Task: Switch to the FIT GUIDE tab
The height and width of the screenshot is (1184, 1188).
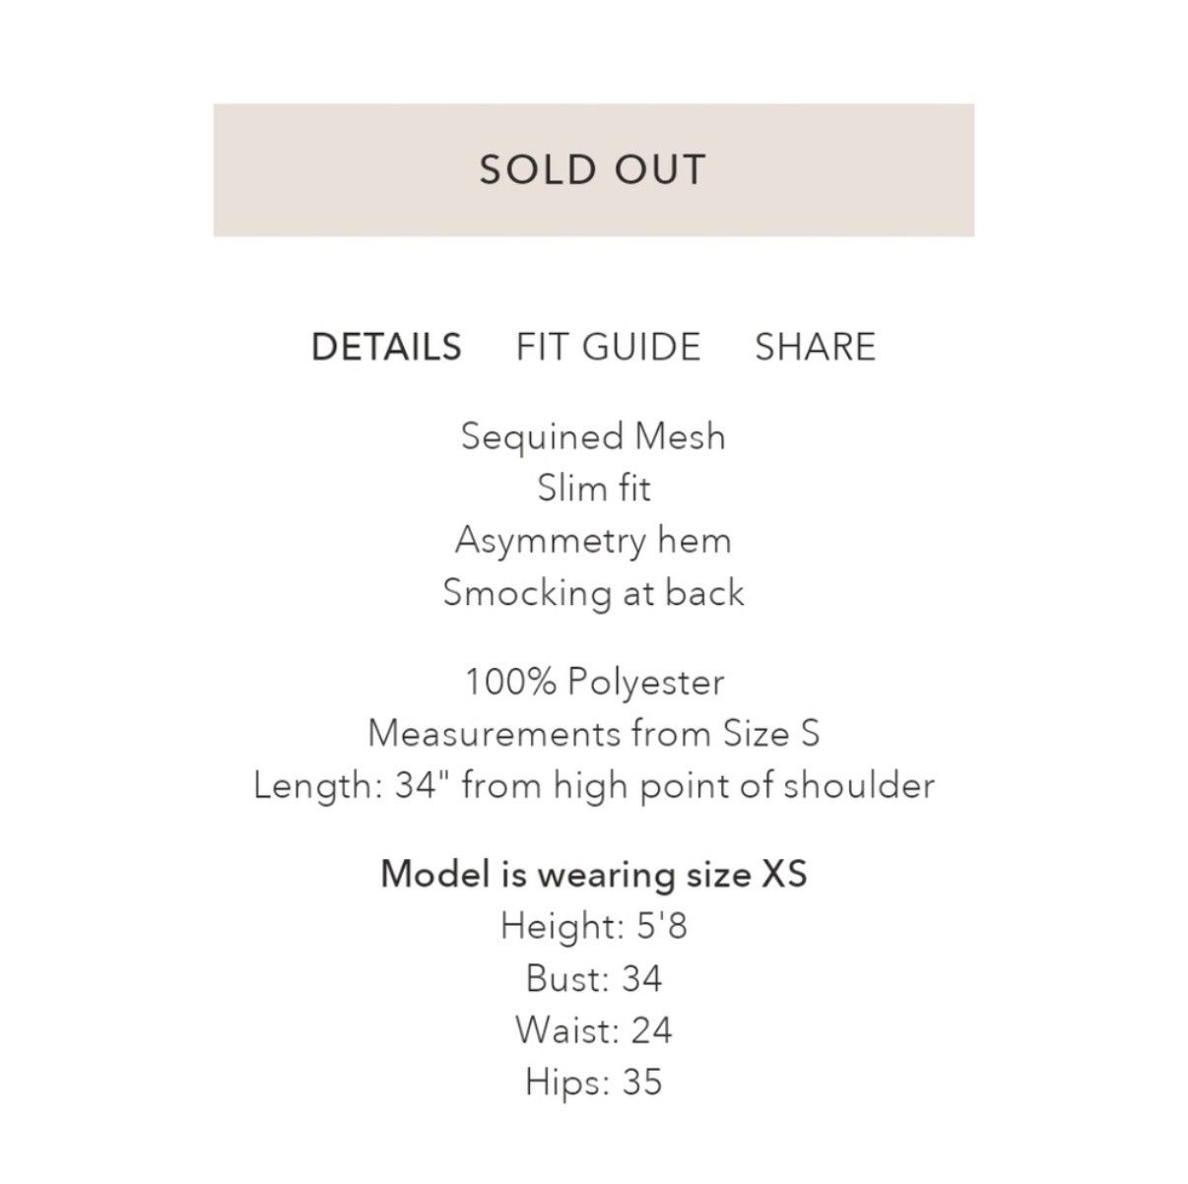Action: point(608,347)
